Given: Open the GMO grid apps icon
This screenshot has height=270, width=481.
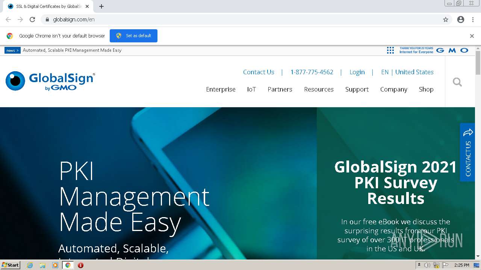Looking at the screenshot, I should tap(390, 50).
